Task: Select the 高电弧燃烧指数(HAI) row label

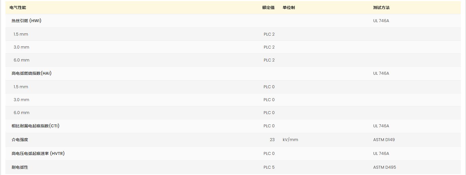Action: pyautogui.click(x=32, y=73)
